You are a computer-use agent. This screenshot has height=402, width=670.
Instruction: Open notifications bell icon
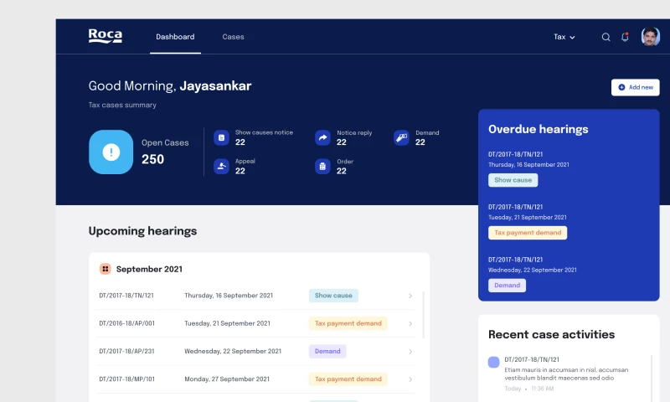point(625,37)
